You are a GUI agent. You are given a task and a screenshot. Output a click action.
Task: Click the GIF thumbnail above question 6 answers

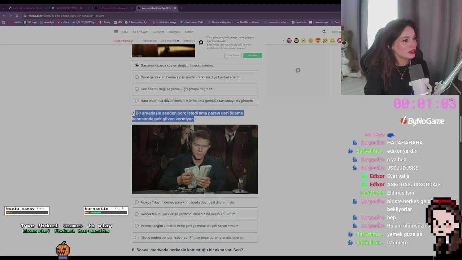pyautogui.click(x=164, y=51)
